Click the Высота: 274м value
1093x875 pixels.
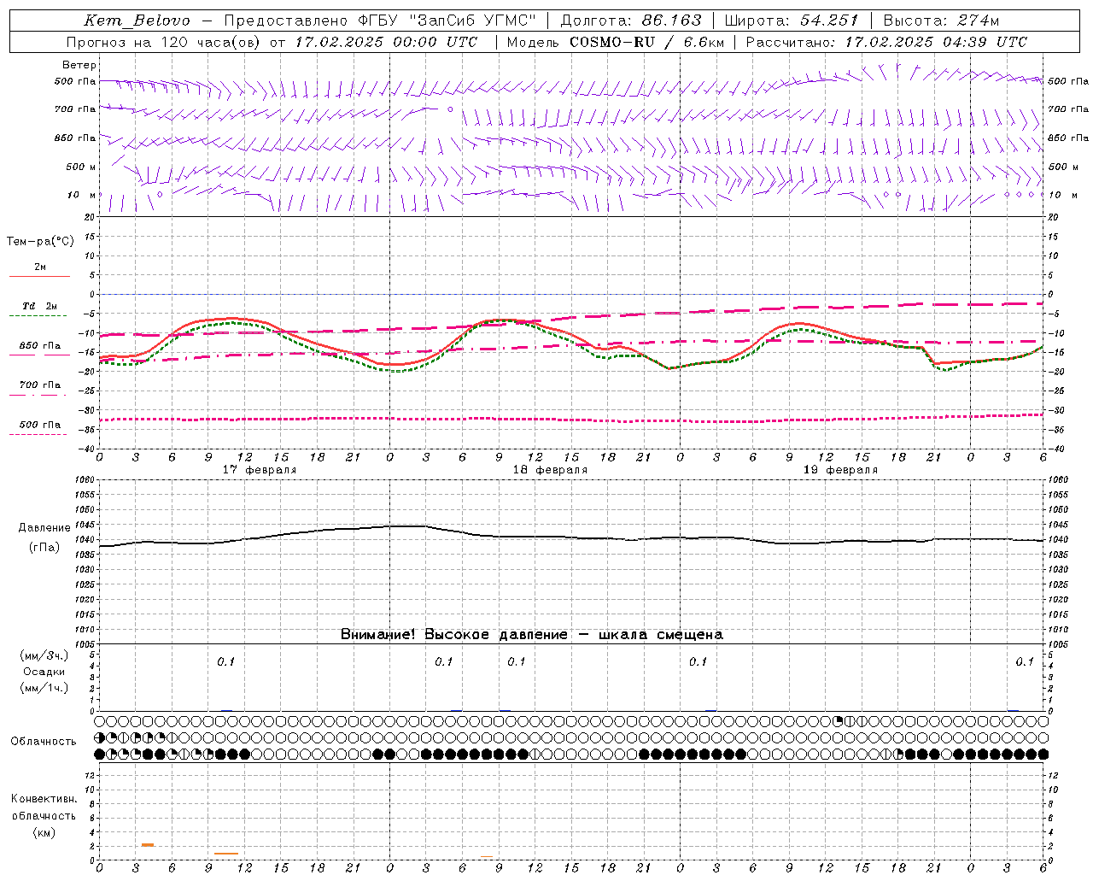click(941, 21)
